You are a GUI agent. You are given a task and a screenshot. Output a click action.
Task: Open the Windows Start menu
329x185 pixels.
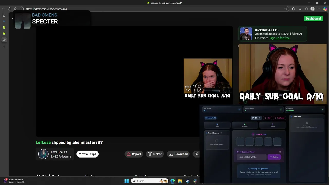pyautogui.click(x=126, y=181)
